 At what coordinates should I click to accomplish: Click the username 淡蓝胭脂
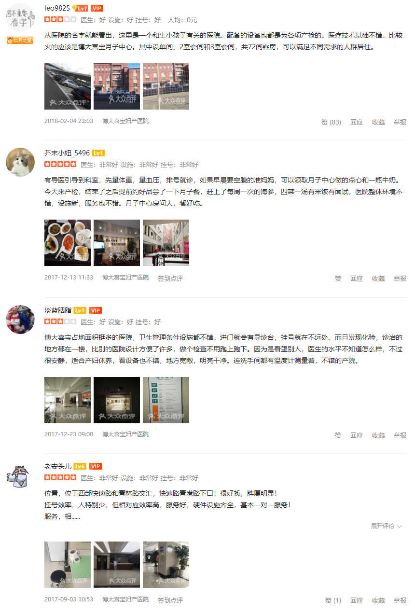[58, 310]
